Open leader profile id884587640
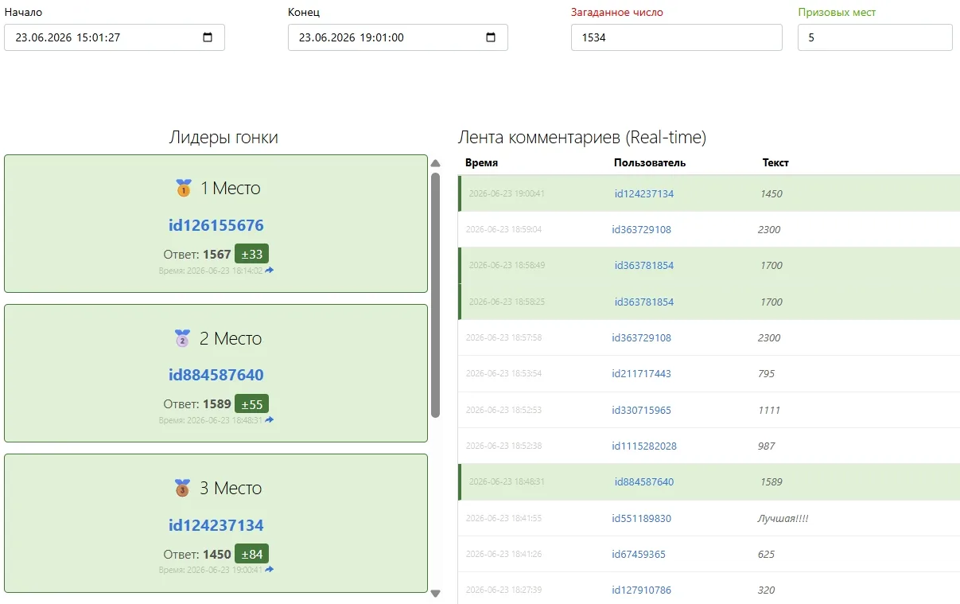960x604 pixels. 216,375
